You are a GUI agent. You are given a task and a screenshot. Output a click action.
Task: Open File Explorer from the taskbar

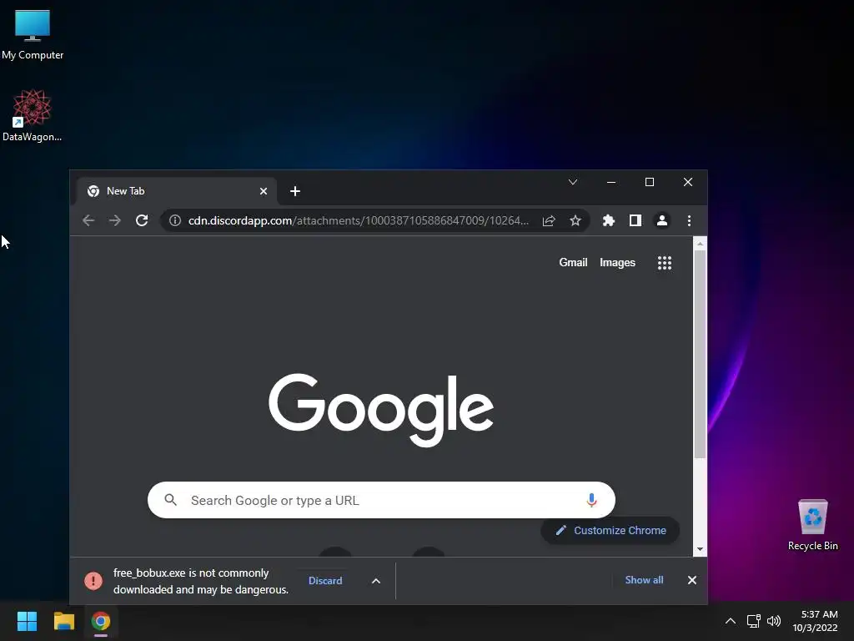63,621
